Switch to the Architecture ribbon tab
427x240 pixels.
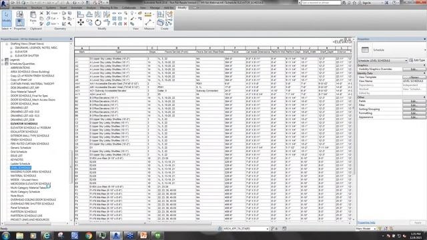coord(19,7)
